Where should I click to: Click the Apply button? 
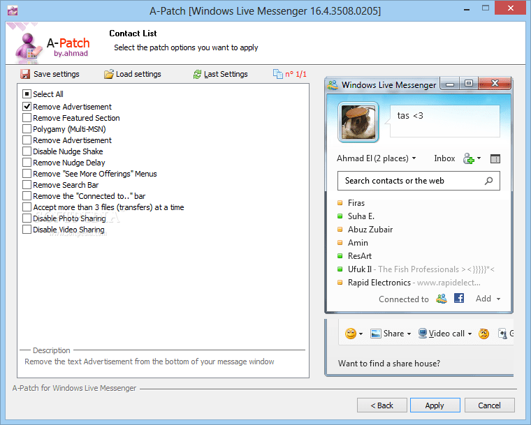(x=435, y=405)
